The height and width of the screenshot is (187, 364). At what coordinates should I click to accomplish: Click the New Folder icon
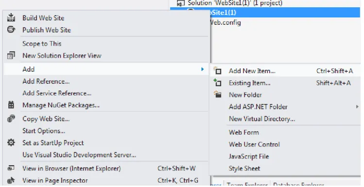click(x=218, y=94)
